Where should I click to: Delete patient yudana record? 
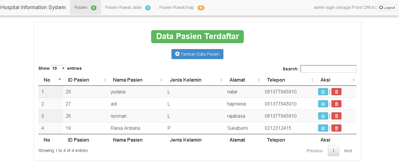click(336, 92)
